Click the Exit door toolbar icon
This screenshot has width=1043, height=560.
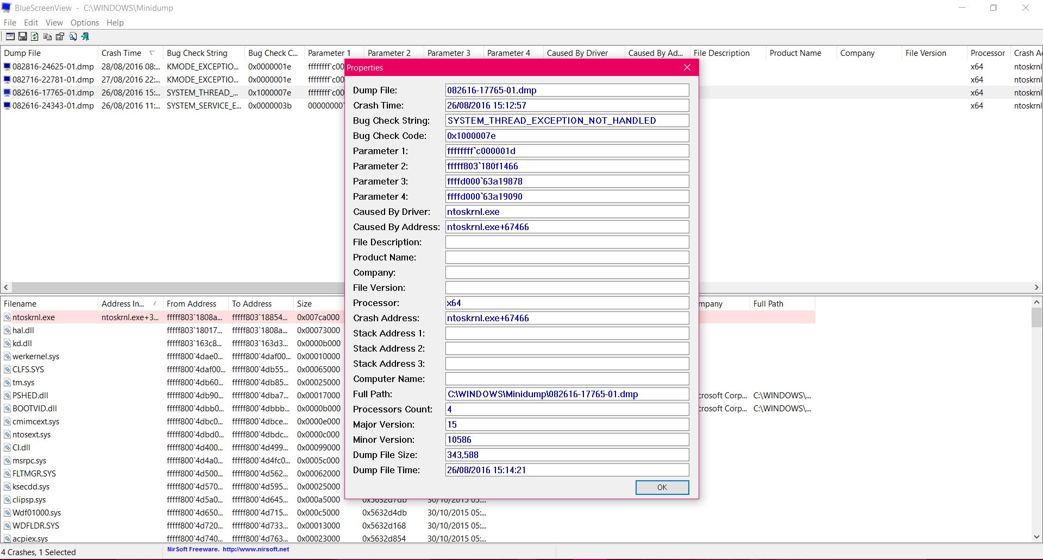[85, 36]
